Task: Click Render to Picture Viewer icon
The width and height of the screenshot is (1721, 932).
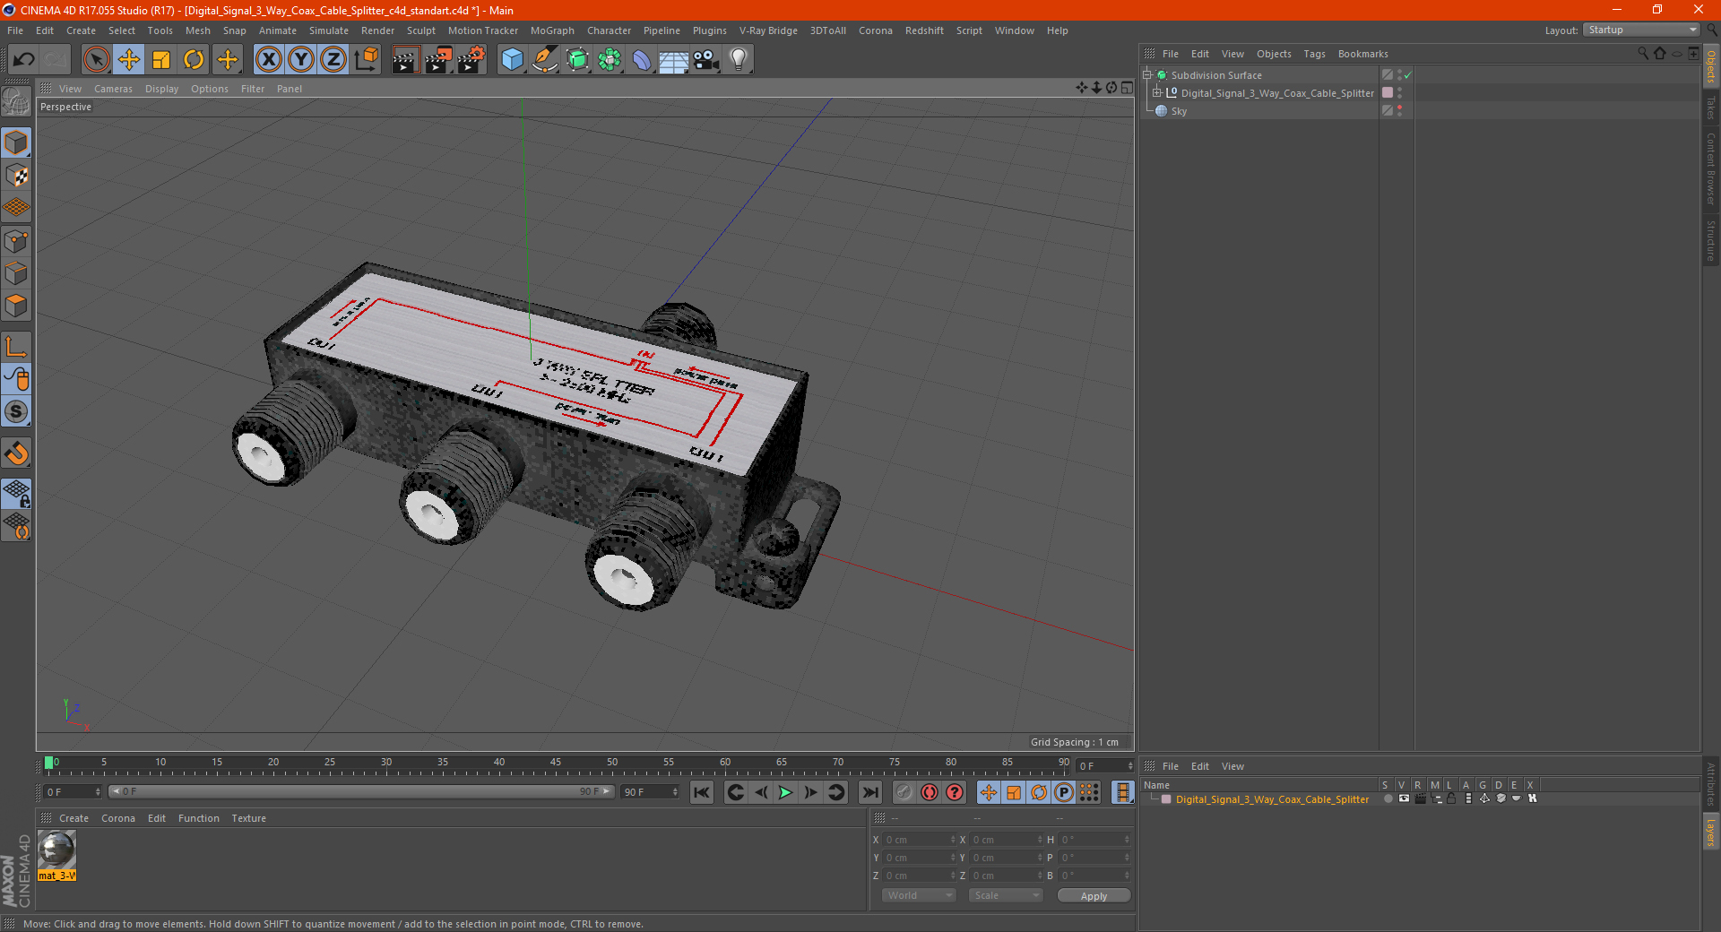Action: tap(438, 60)
